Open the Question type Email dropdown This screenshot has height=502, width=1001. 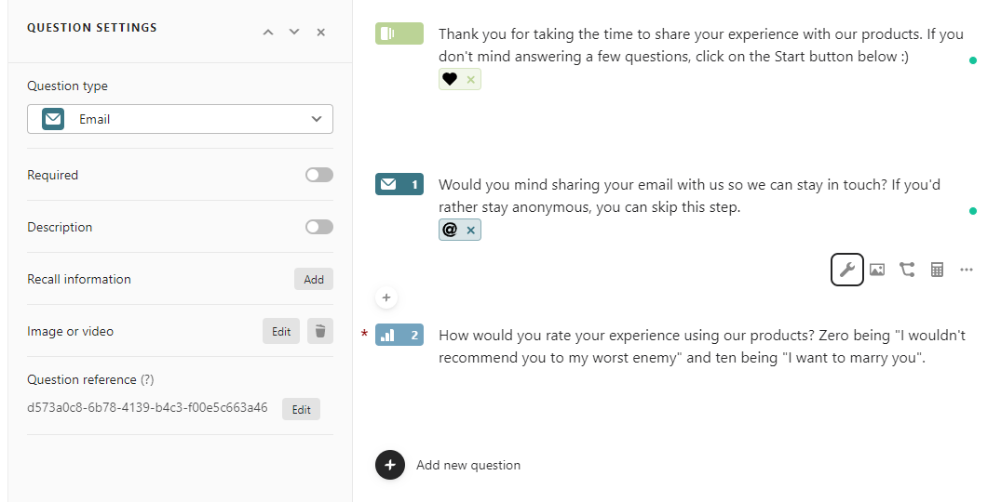tap(180, 119)
